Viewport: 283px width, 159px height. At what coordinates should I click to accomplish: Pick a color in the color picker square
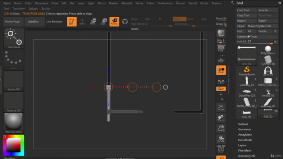14,145
